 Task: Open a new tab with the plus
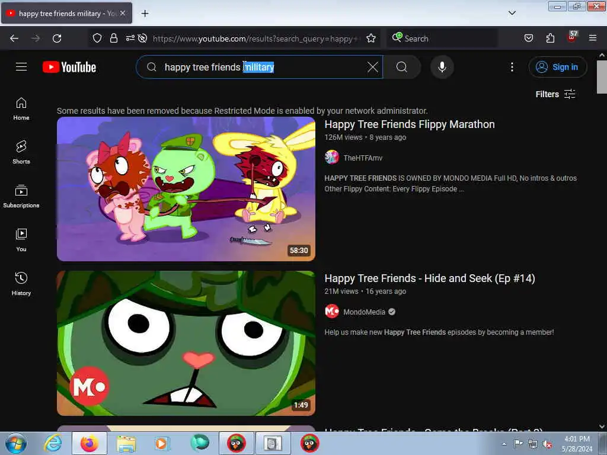coord(145,14)
